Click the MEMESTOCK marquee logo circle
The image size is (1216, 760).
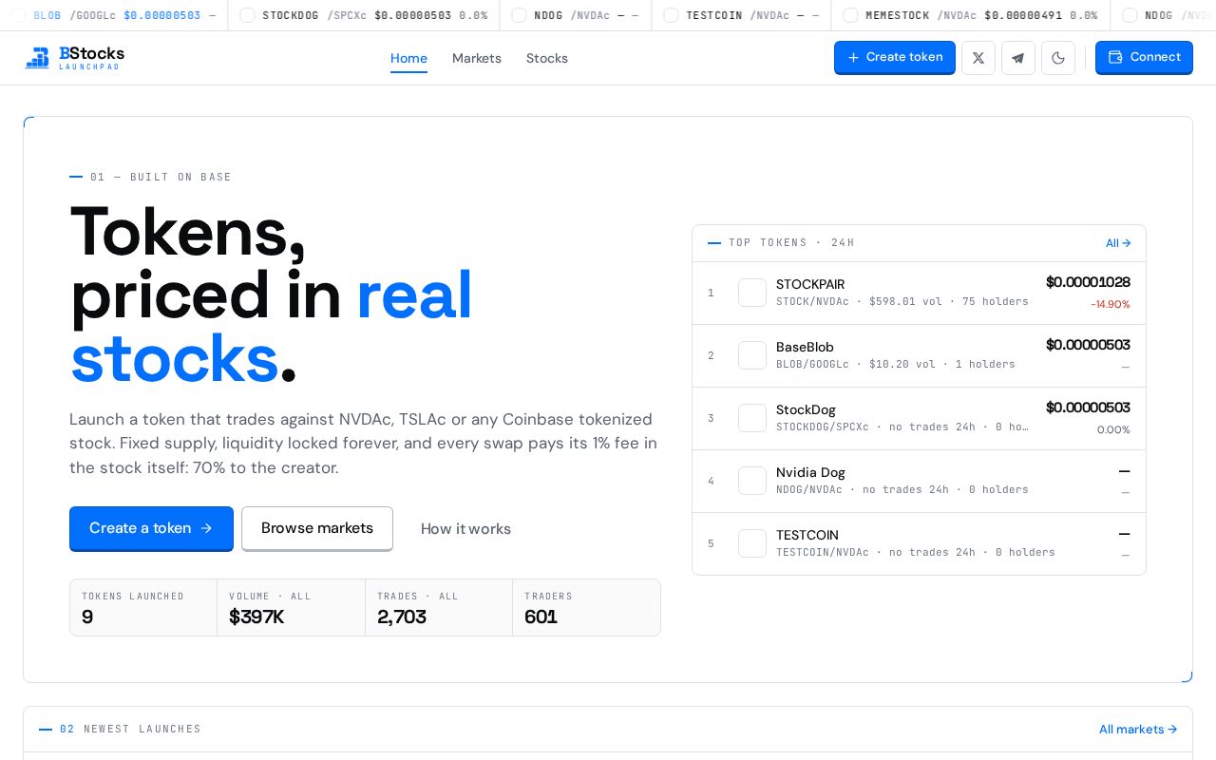coord(850,15)
